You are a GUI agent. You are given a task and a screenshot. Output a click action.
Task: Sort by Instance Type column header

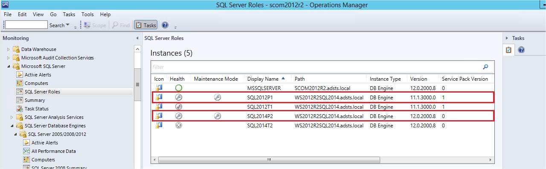point(385,79)
